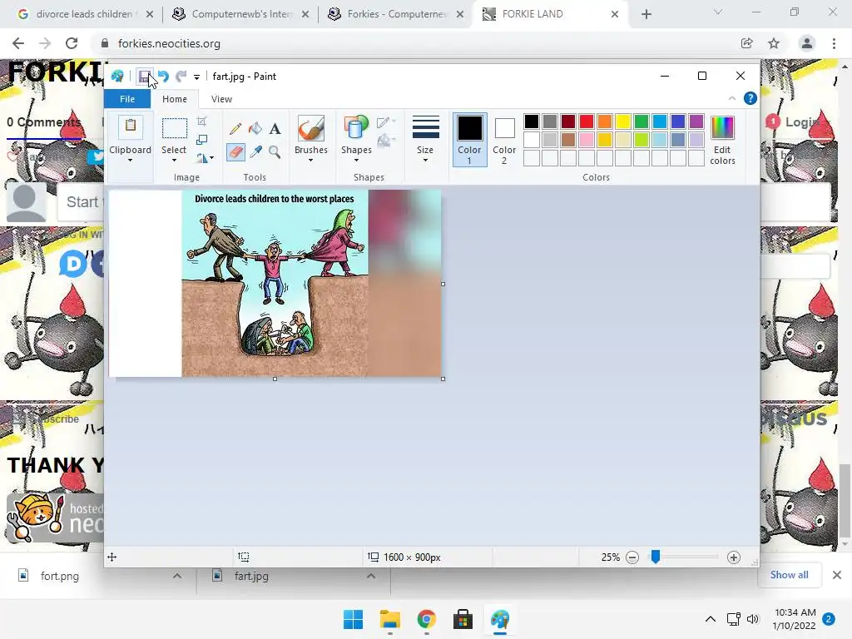Open the Rotate or flip dropdown
Viewport: 852px width, 639px height.
click(205, 158)
